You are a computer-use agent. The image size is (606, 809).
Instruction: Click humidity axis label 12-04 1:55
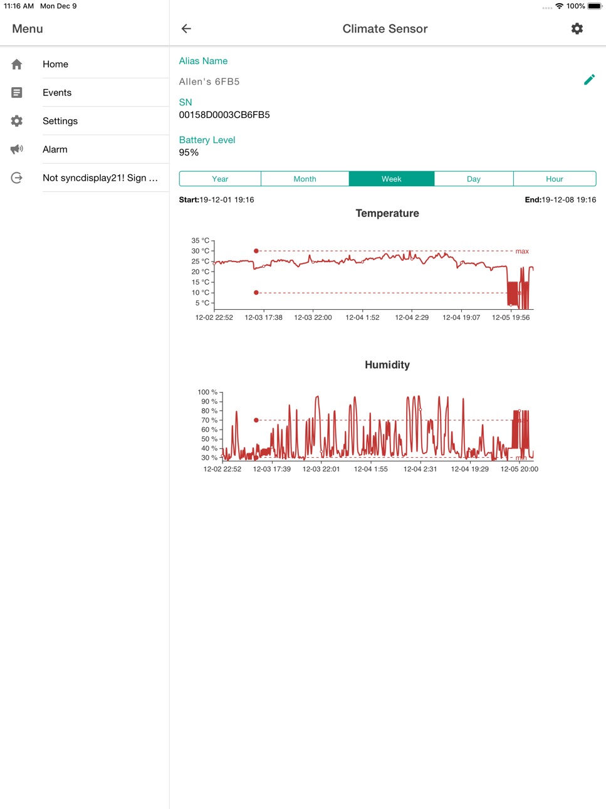coord(370,469)
